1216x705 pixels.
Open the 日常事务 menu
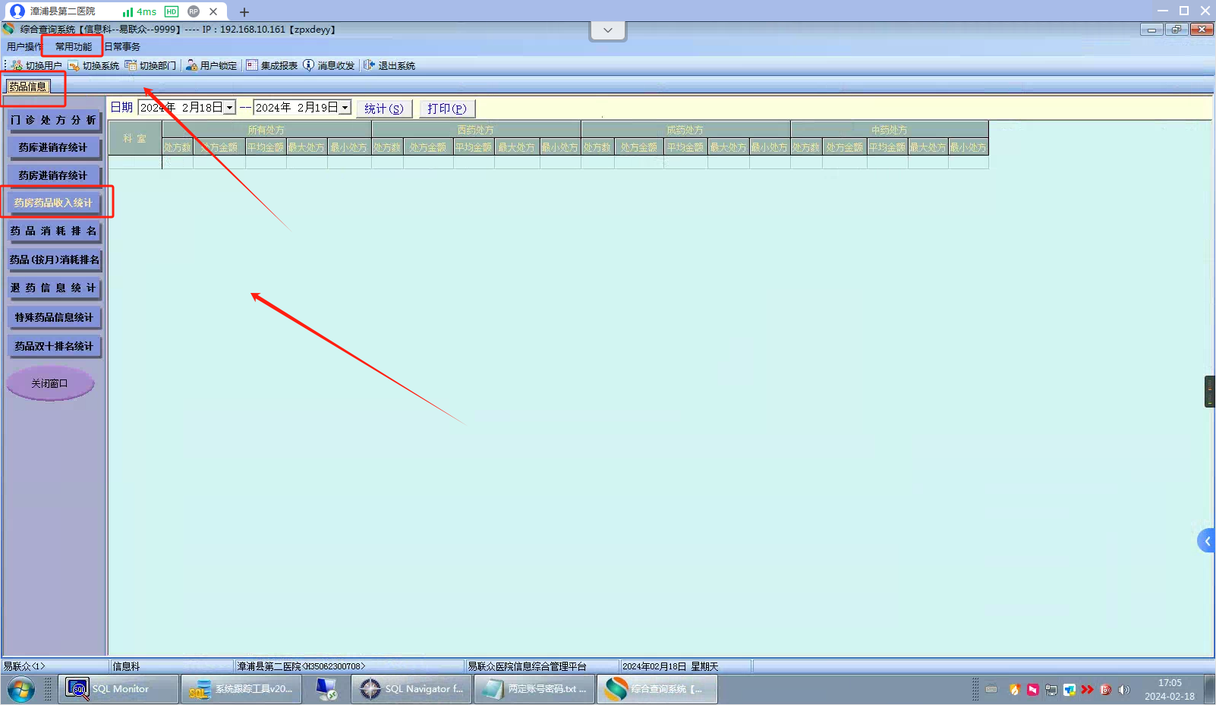click(122, 47)
